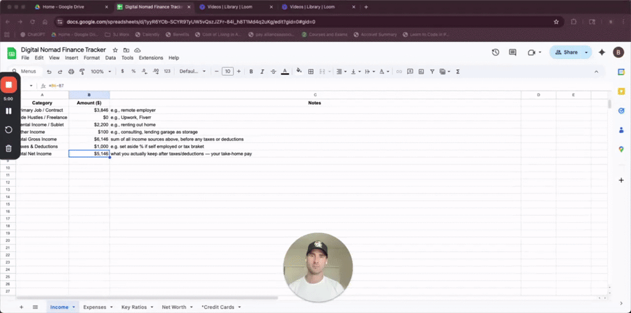Image resolution: width=631 pixels, height=313 pixels.
Task: Star the Digital Nomad Finance Tracker document
Action: [115, 51]
